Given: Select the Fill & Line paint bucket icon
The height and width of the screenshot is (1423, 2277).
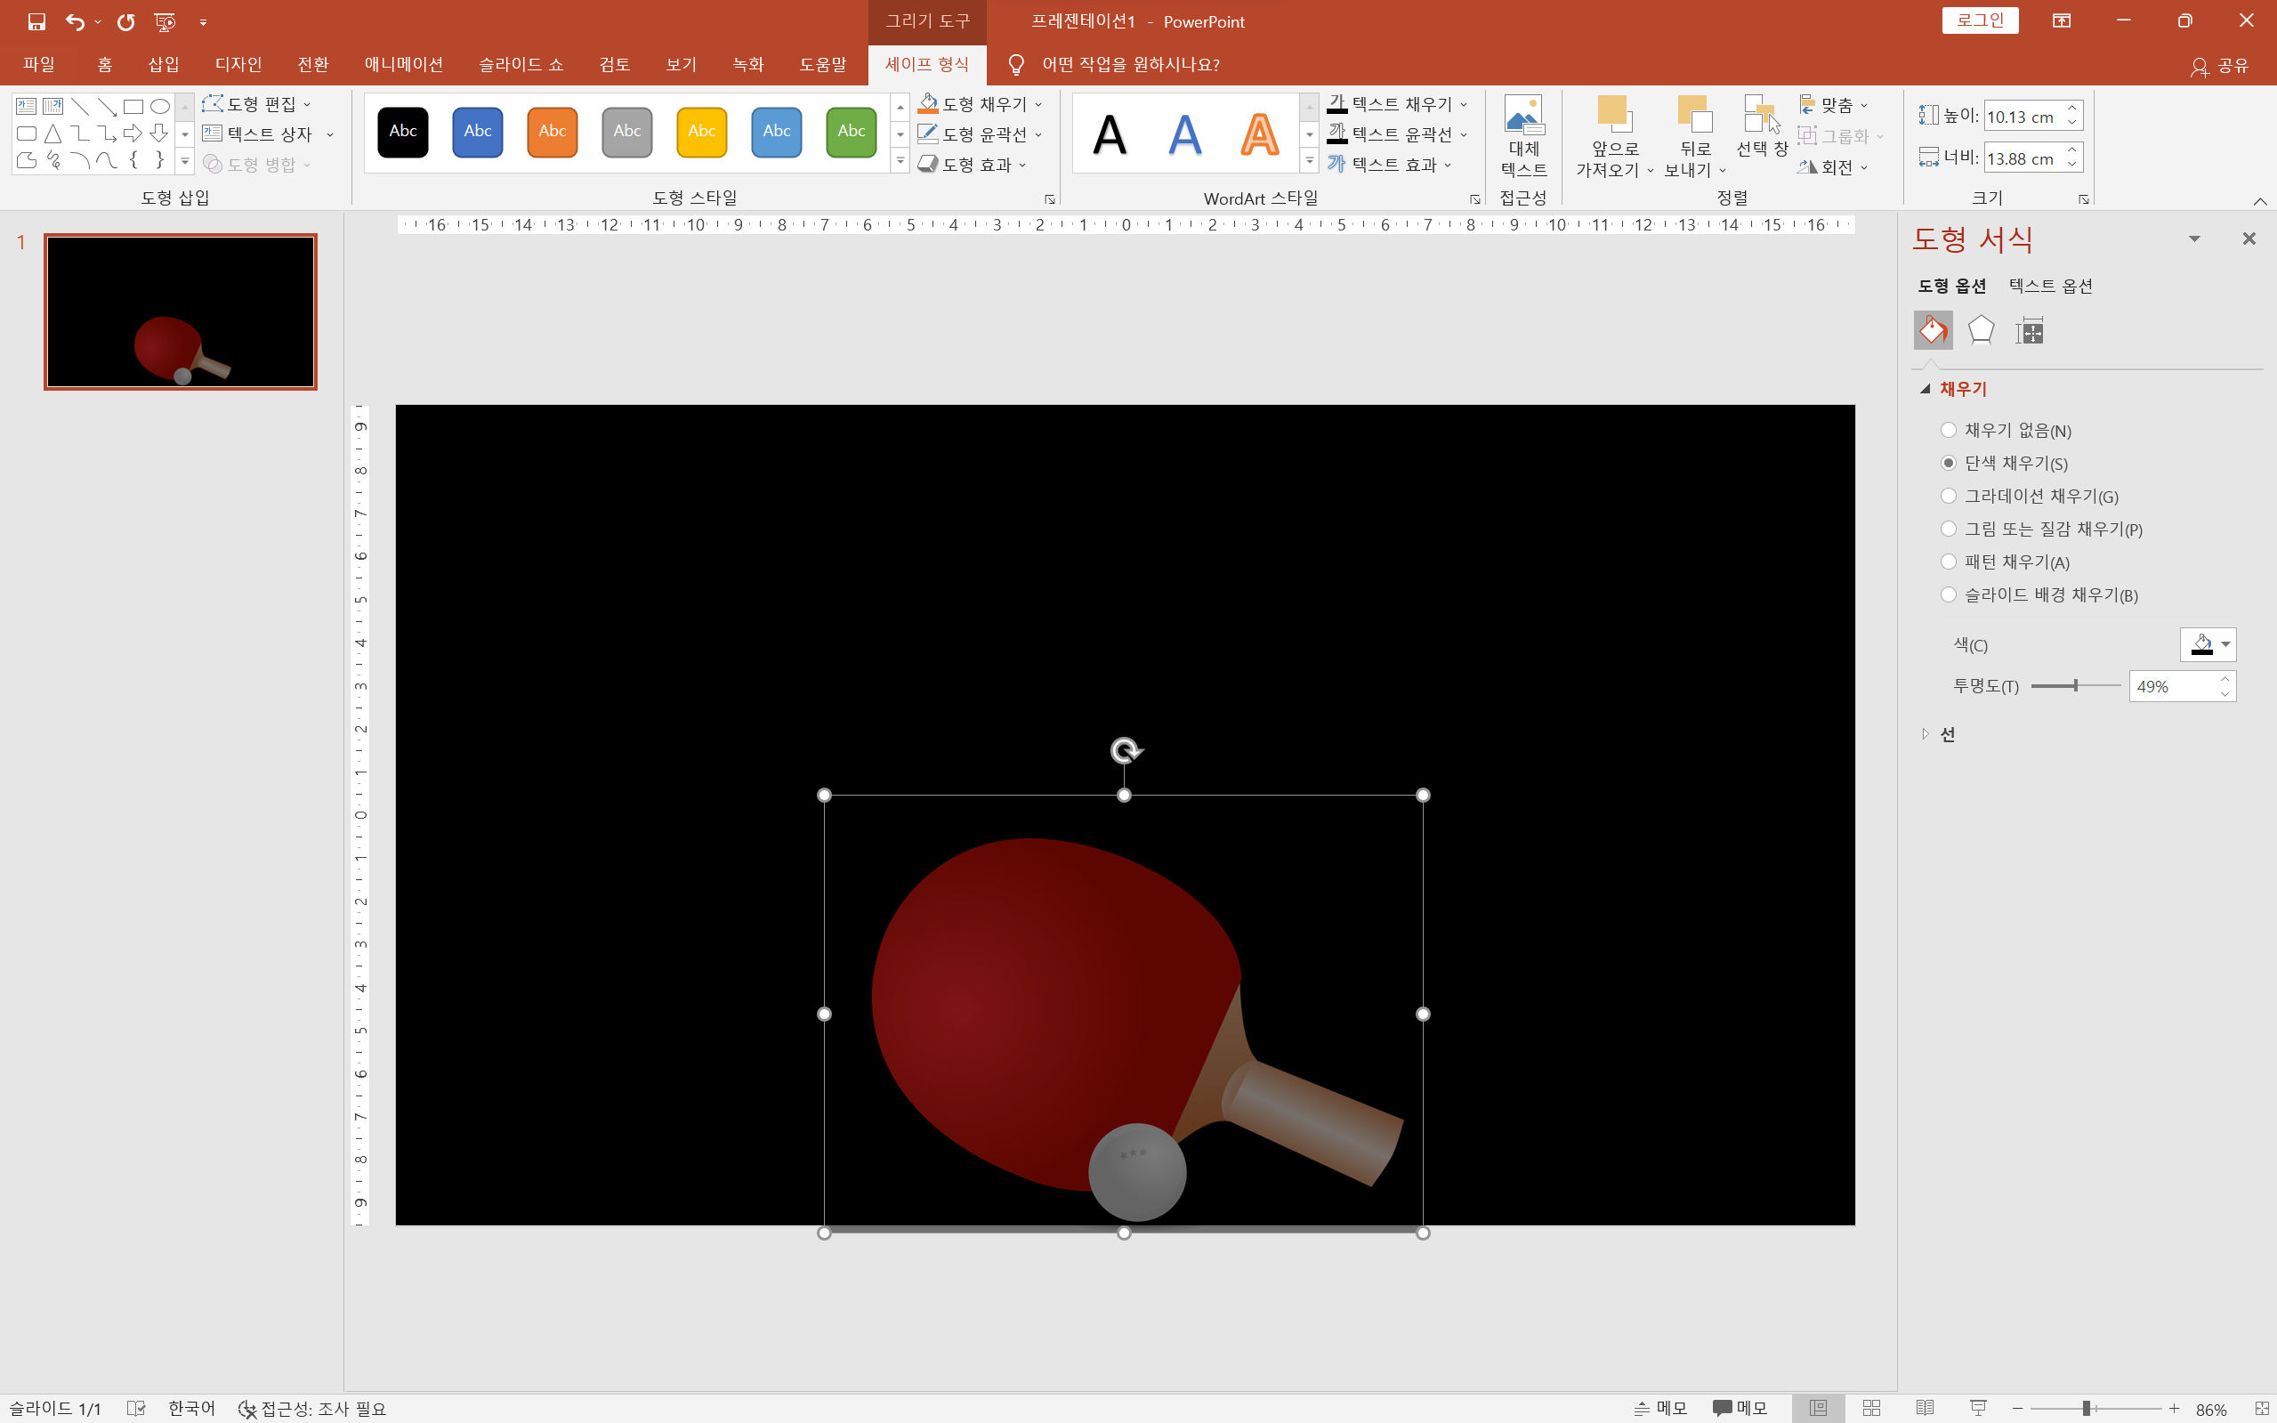Looking at the screenshot, I should click(x=1933, y=330).
